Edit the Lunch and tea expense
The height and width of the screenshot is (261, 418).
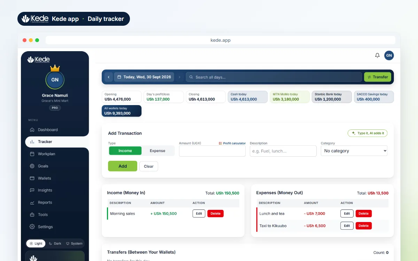tap(347, 214)
